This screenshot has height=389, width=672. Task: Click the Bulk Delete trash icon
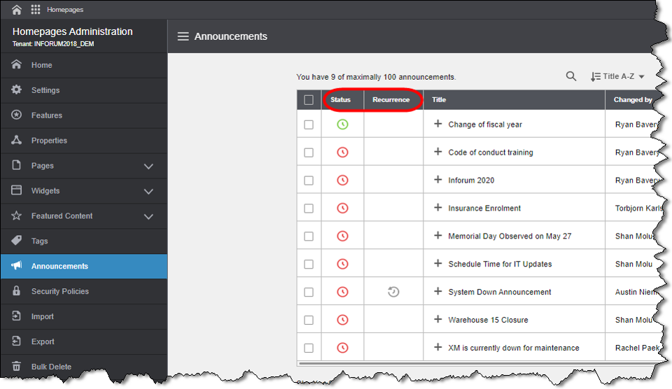tap(16, 367)
